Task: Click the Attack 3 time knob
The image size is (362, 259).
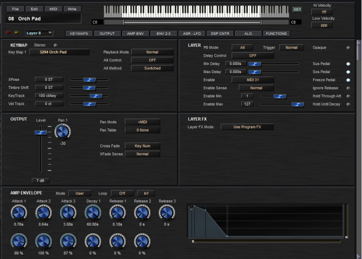Action: coord(68,212)
